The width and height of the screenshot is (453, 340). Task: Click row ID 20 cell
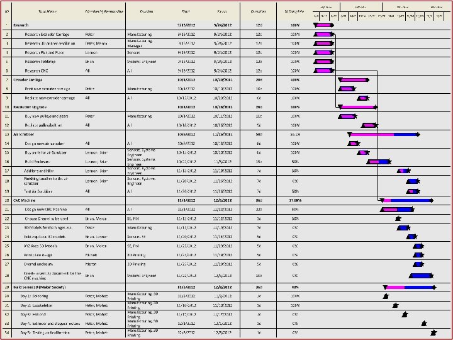point(7,200)
